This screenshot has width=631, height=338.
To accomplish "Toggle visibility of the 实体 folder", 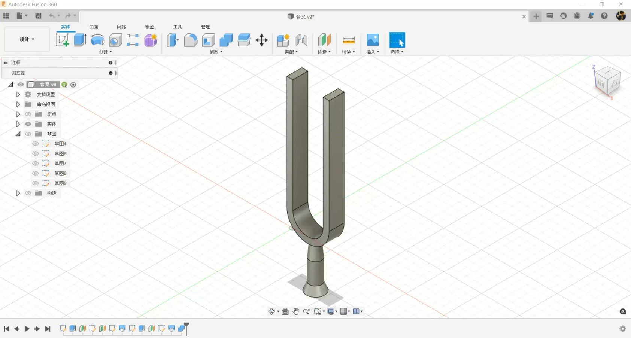I will click(28, 124).
